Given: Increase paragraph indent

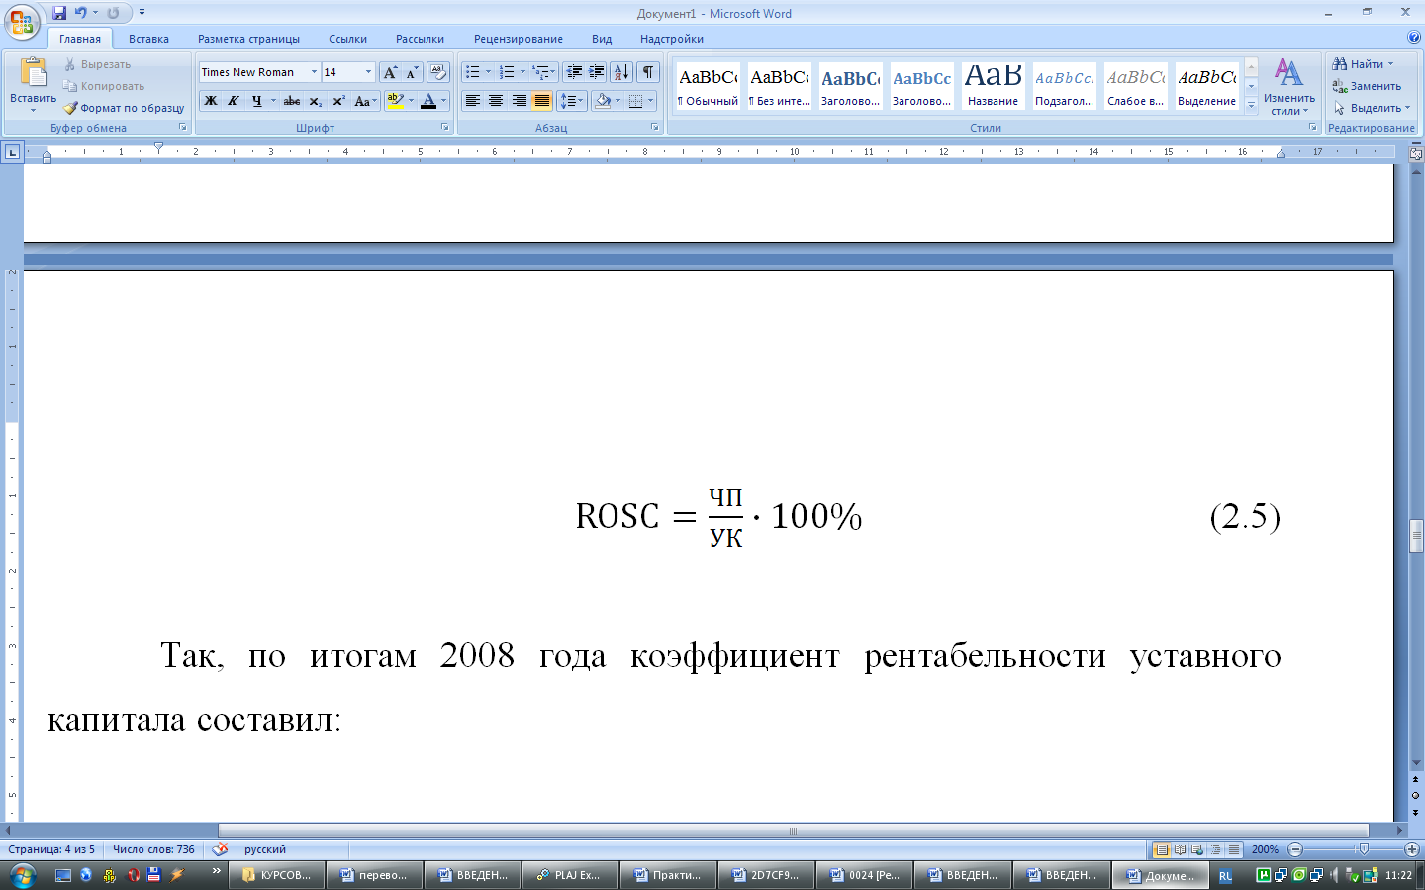Looking at the screenshot, I should 597,72.
